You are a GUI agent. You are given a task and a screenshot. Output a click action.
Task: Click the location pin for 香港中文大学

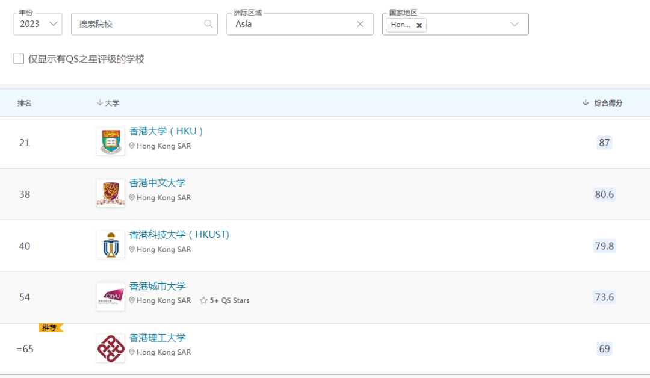[x=132, y=197]
